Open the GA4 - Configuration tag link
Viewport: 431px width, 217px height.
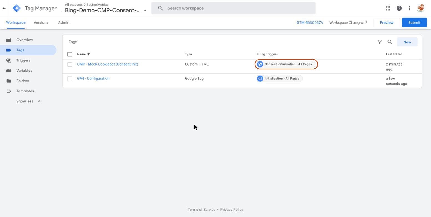93,79
